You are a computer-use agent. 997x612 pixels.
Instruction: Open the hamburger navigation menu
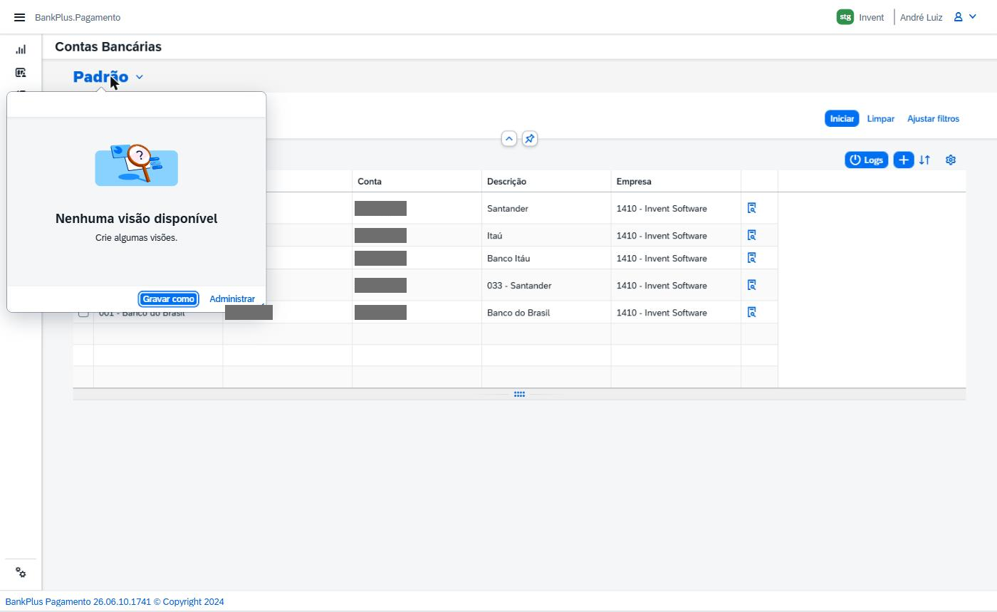pyautogui.click(x=19, y=17)
